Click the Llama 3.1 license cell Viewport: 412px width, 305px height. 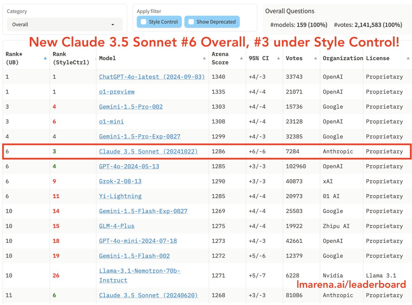click(x=381, y=275)
